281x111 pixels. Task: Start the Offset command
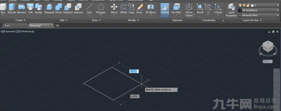[123, 9]
